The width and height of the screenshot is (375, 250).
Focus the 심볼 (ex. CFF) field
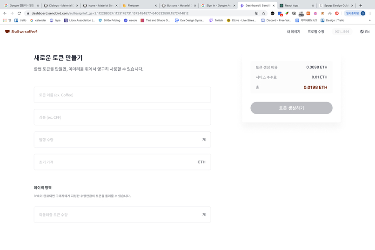pyautogui.click(x=122, y=117)
